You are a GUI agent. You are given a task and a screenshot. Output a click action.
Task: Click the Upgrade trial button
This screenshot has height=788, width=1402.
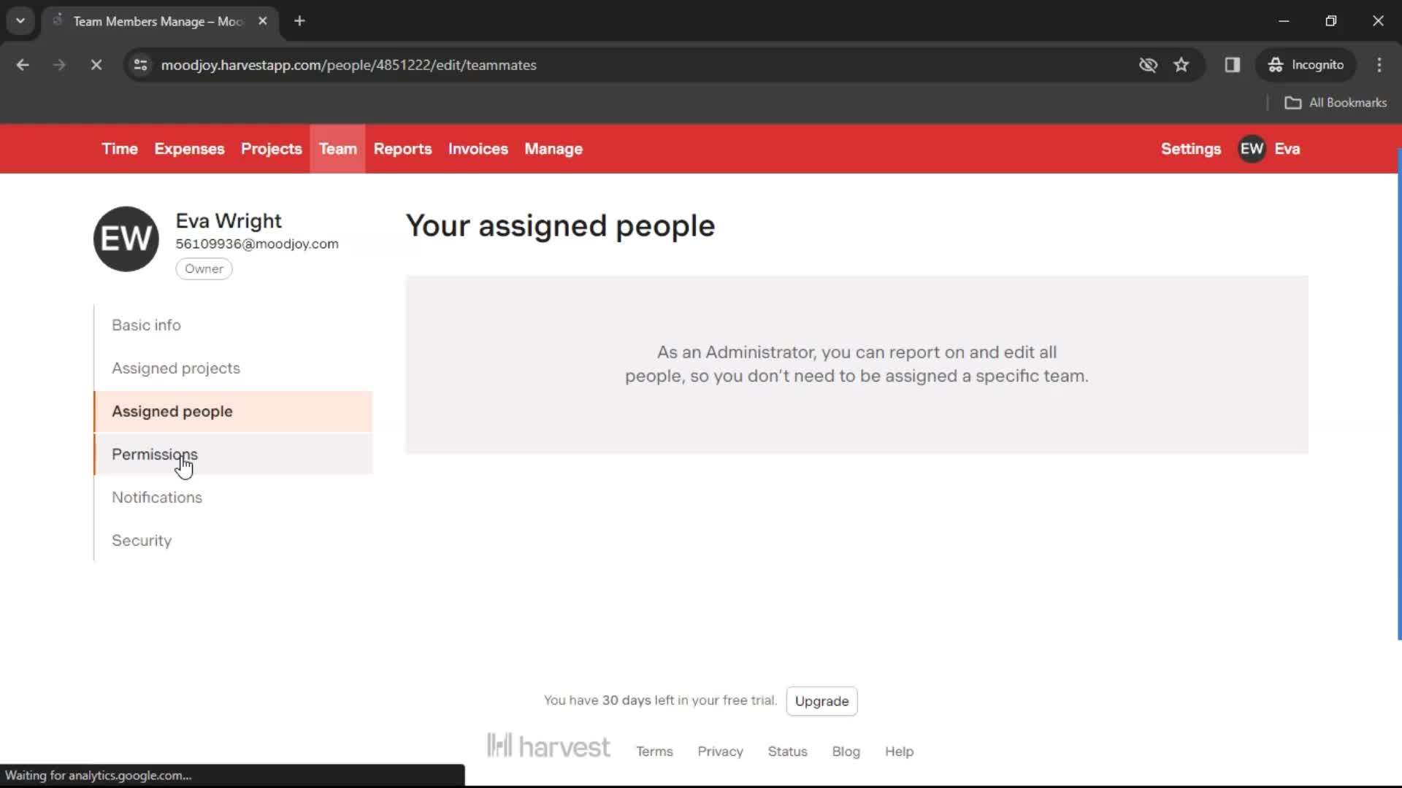821,700
